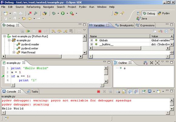Toggle Show Console on standard output icon
Viewport: 176px width, 122px height.
click(x=130, y=92)
